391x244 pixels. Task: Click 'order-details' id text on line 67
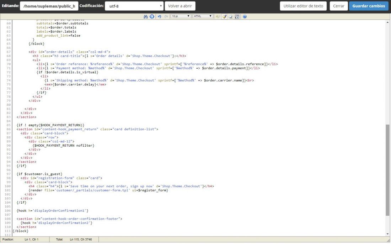tap(59, 52)
